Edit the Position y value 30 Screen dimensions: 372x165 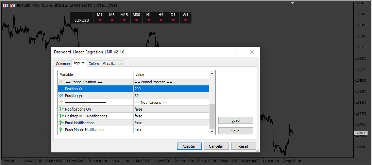point(171,96)
